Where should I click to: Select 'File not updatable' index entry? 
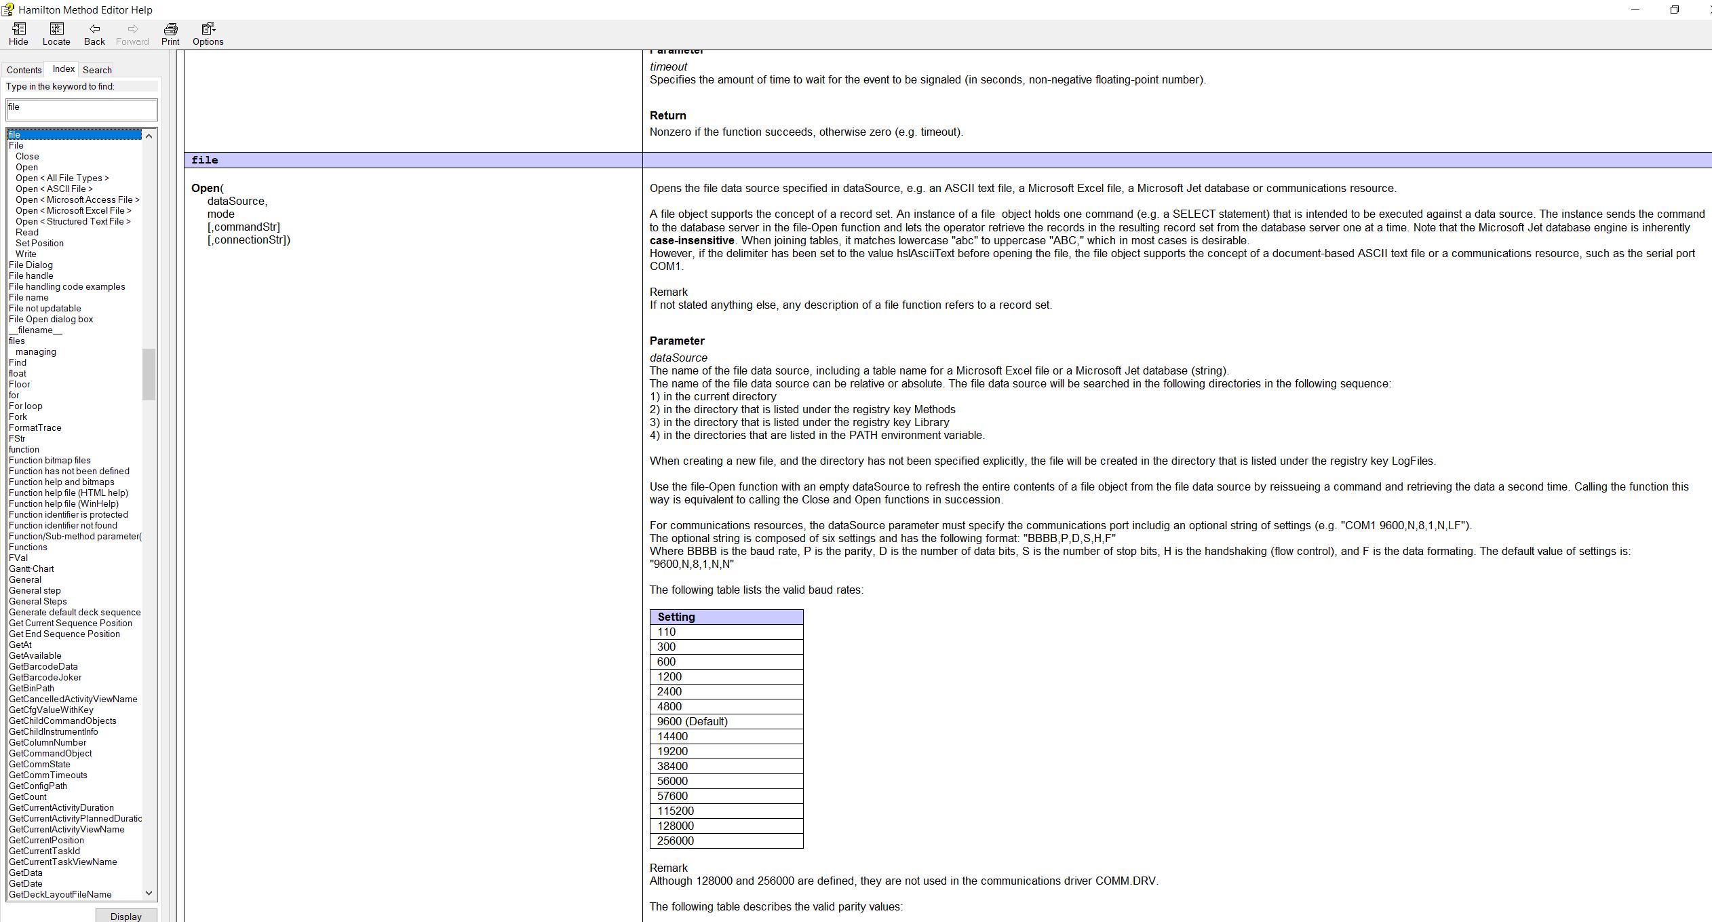point(45,308)
